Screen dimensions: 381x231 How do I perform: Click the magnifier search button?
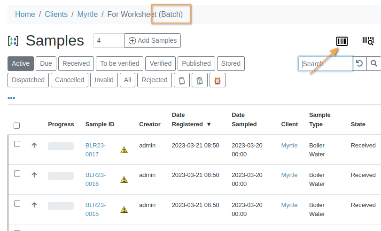click(x=374, y=63)
